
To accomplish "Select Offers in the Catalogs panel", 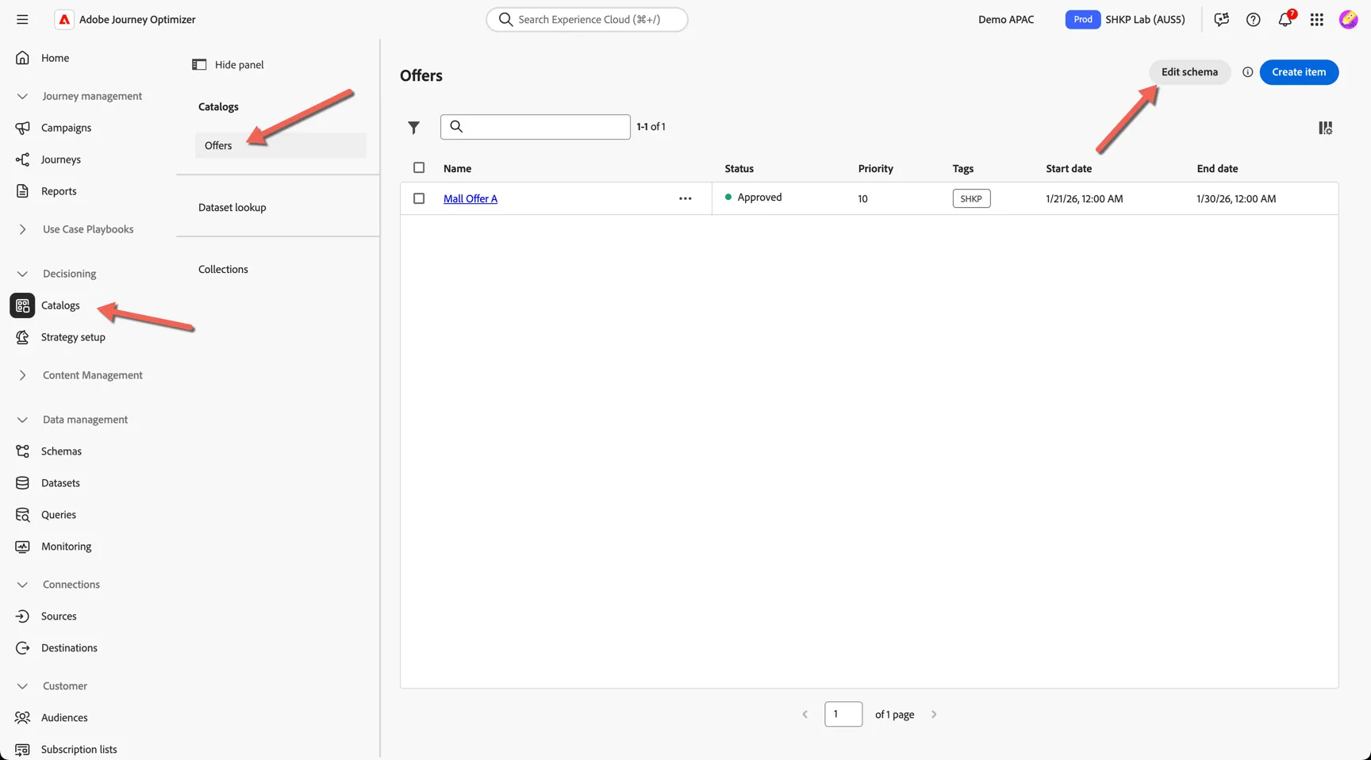I will tap(281, 145).
